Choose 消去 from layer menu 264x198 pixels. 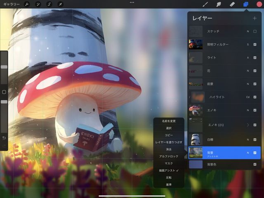click(x=169, y=149)
